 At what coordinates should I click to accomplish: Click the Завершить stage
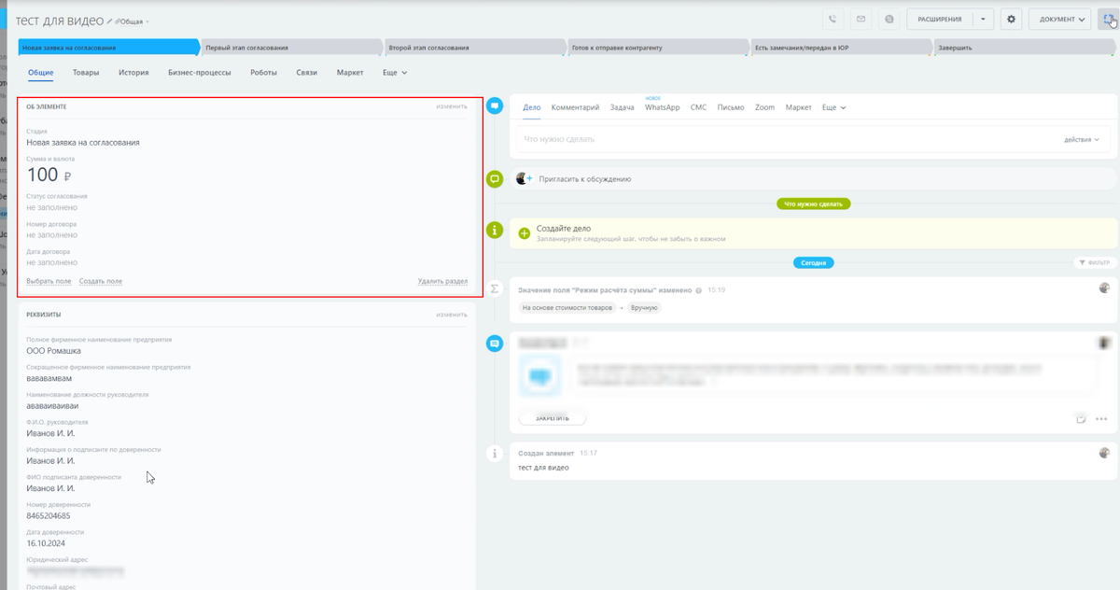click(x=1024, y=48)
